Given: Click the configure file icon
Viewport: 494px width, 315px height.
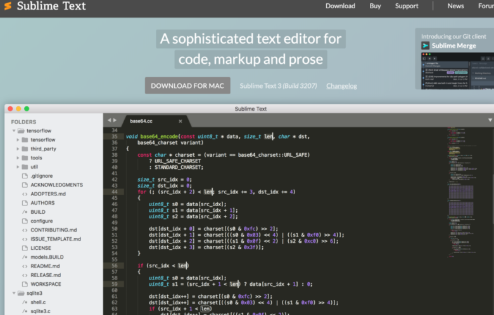Looking at the screenshot, I should point(25,221).
